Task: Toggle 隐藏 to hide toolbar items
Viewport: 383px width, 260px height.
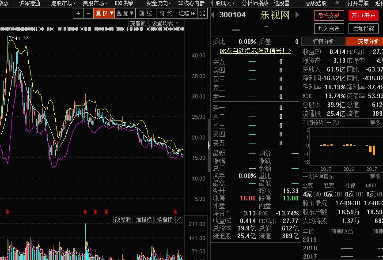Action: [x=186, y=13]
